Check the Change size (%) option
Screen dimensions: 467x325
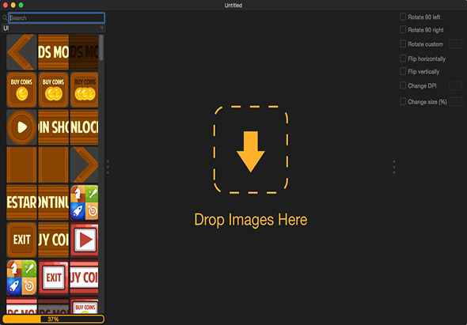pos(403,102)
